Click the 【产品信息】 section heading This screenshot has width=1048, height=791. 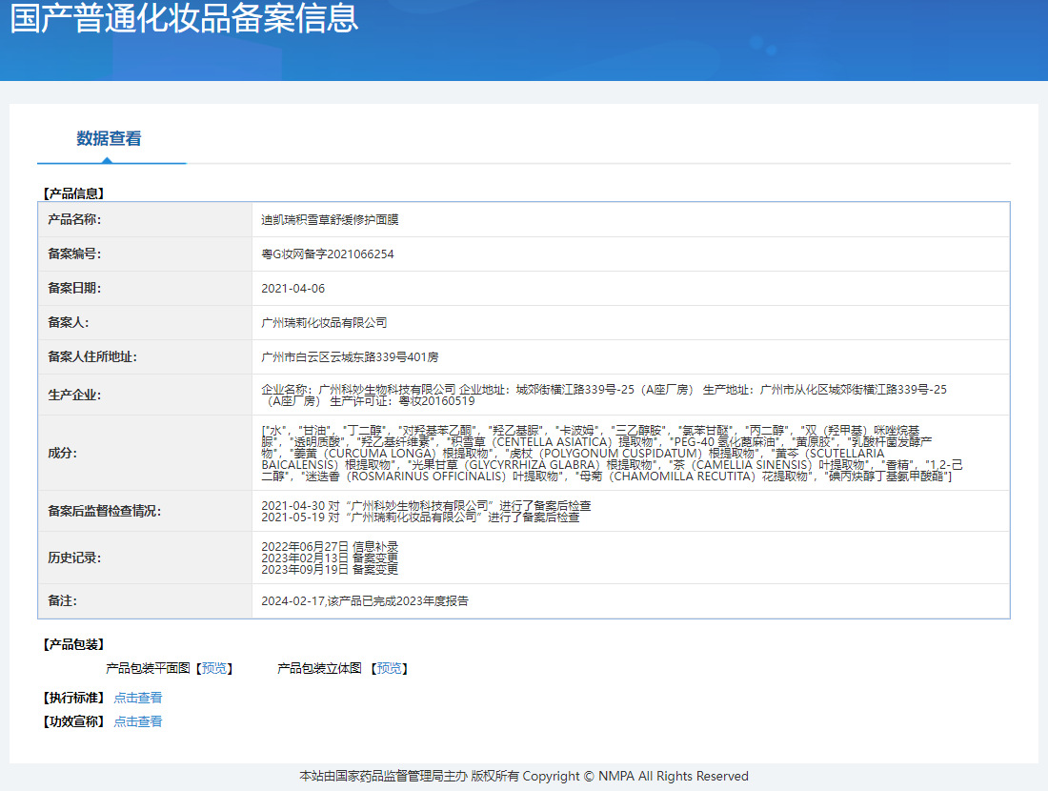coord(73,193)
